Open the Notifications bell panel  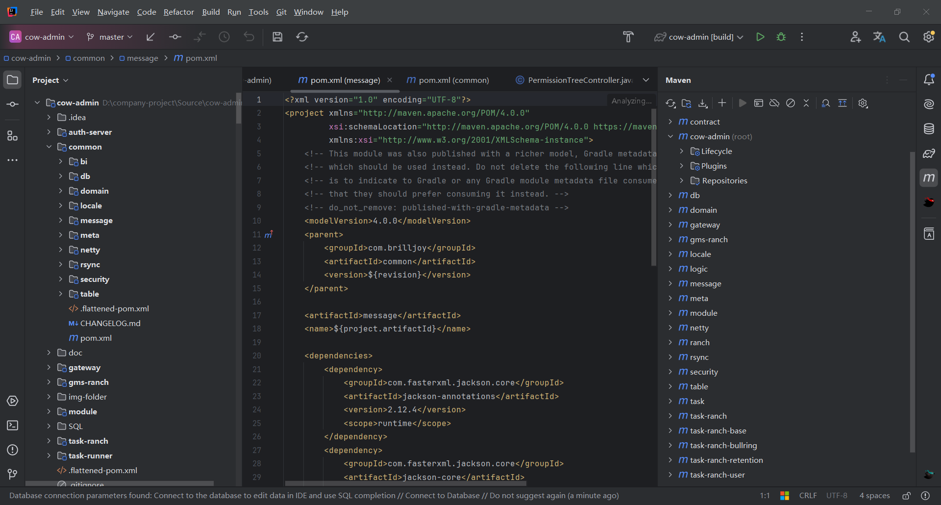(929, 80)
